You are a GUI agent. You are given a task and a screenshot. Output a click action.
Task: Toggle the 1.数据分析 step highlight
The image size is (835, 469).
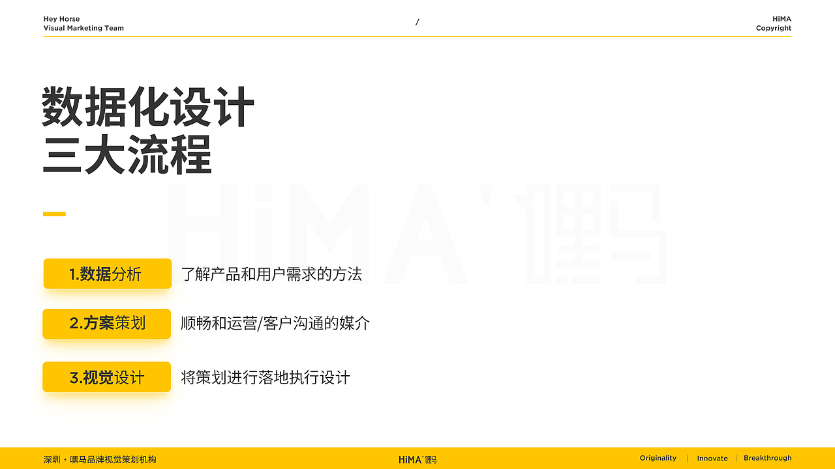(107, 274)
